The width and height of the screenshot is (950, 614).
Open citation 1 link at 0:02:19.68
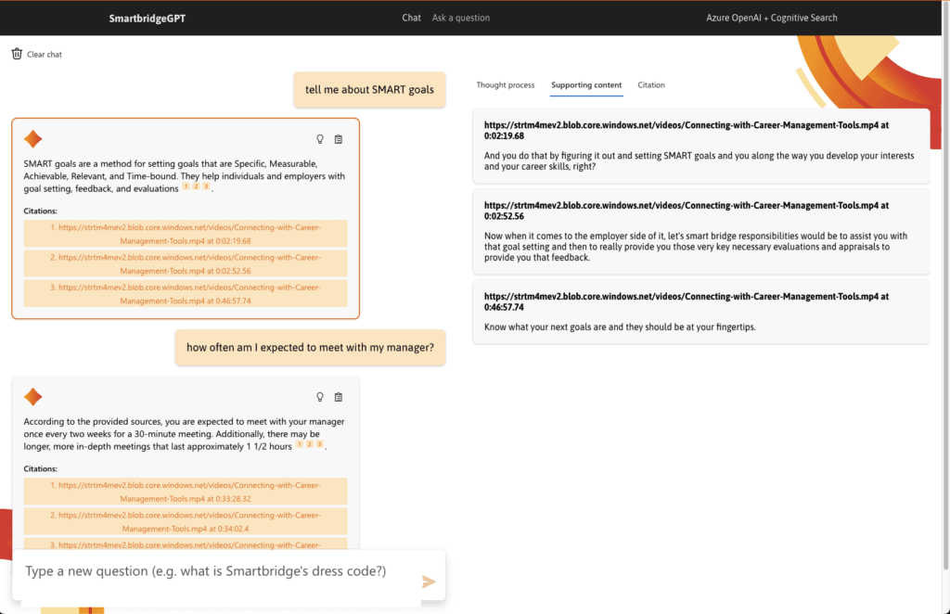186,234
